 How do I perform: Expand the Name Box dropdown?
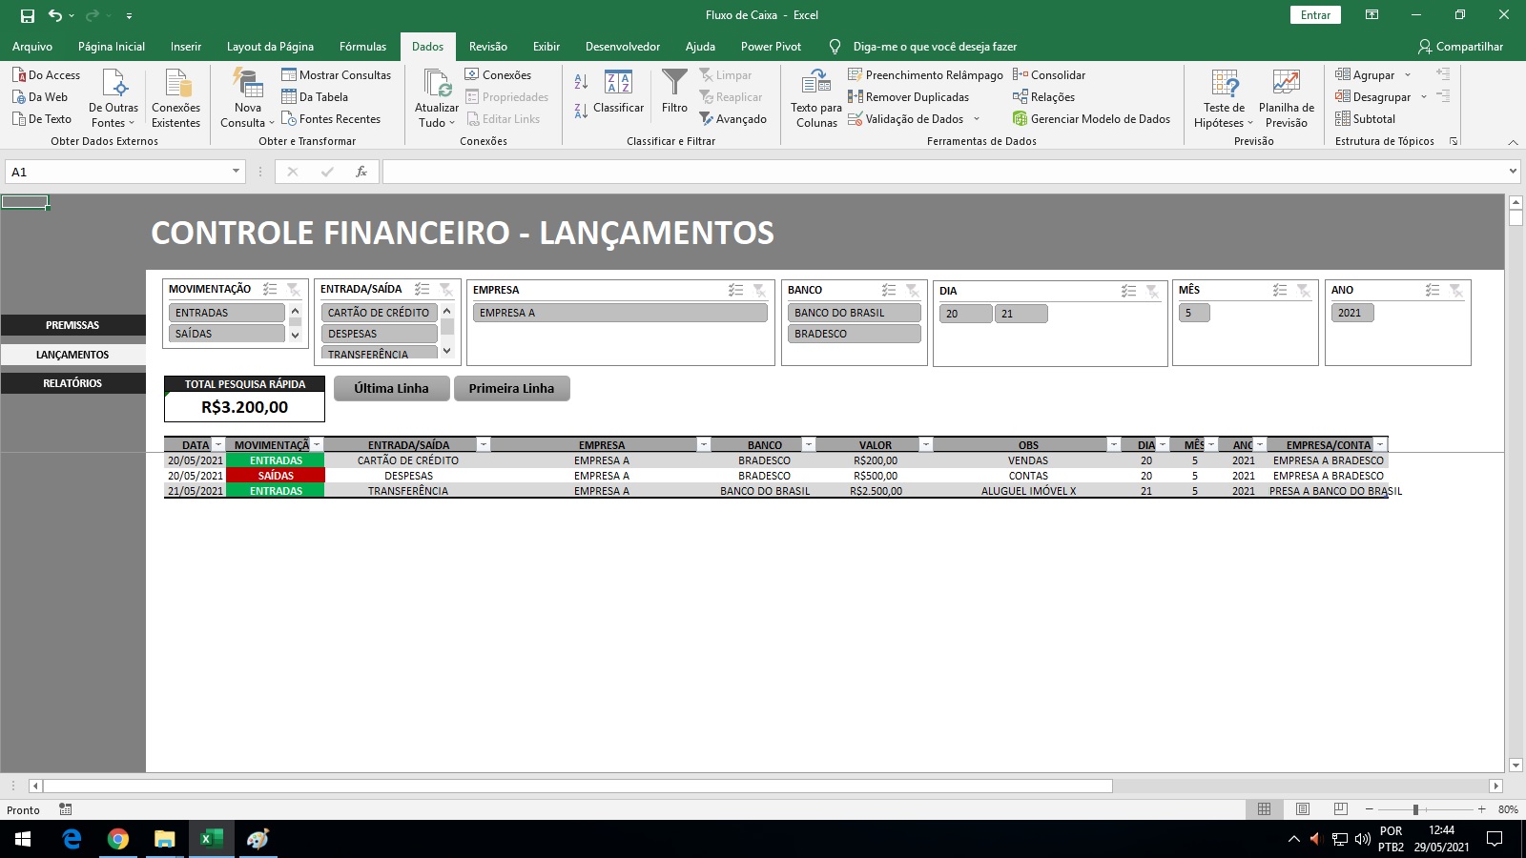pyautogui.click(x=236, y=172)
